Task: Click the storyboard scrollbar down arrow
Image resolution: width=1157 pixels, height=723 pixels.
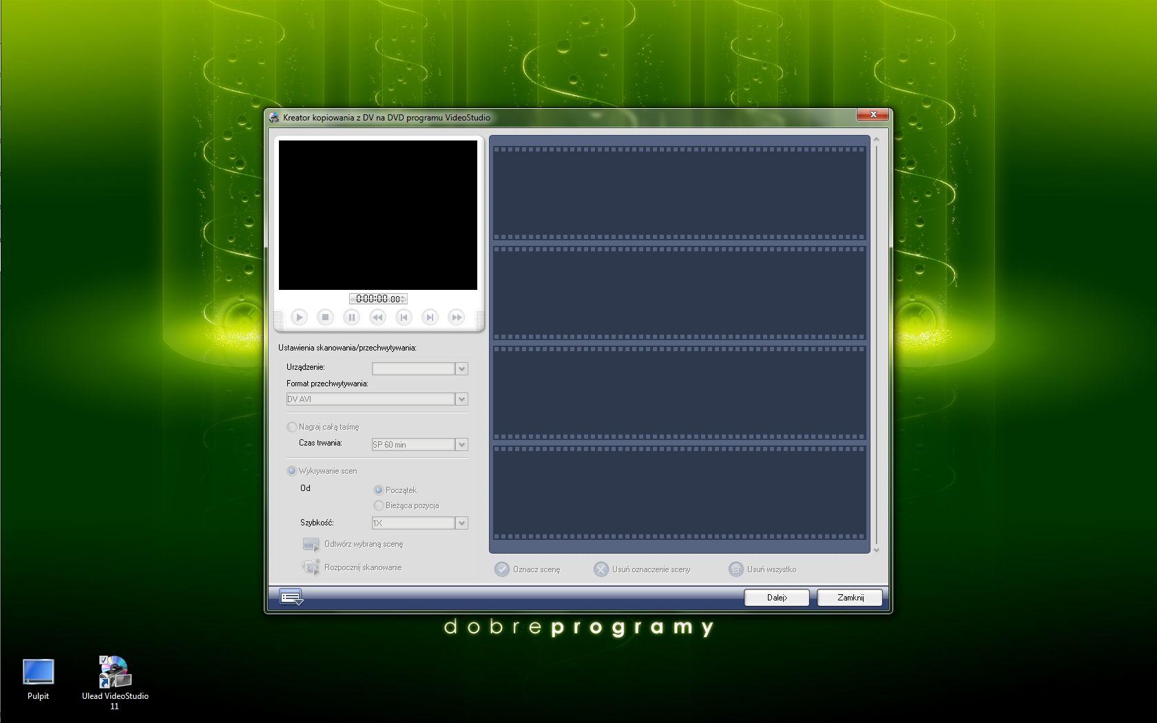Action: point(877,549)
